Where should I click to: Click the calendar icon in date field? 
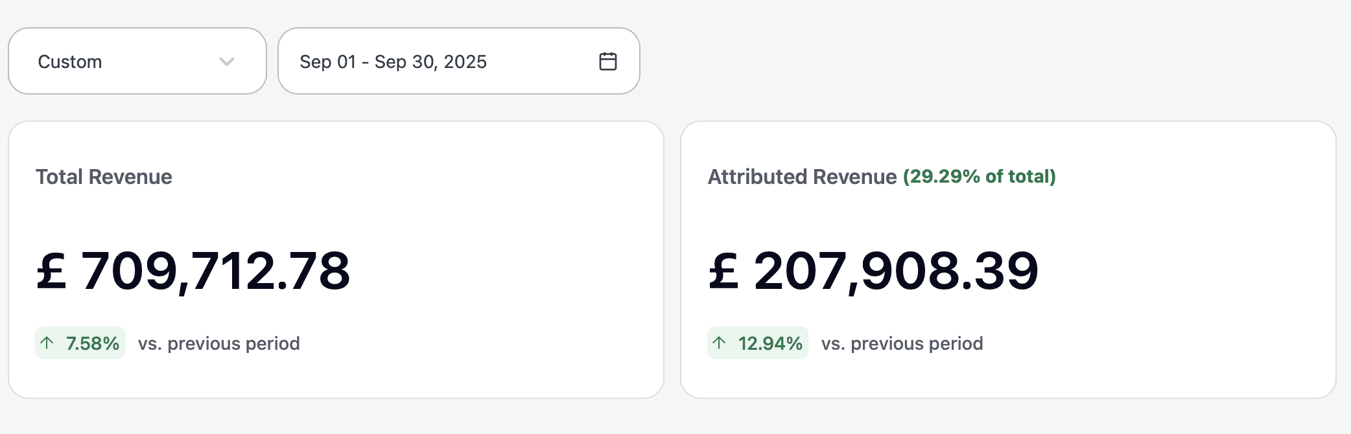click(607, 62)
